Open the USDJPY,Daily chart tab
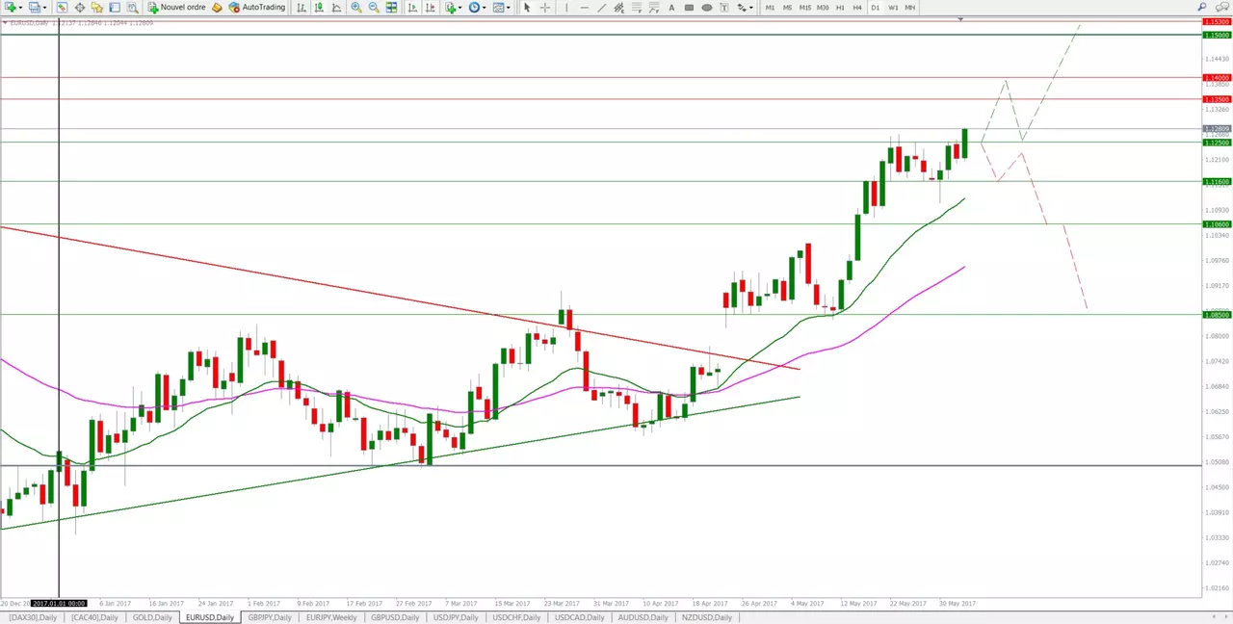 (x=457, y=617)
